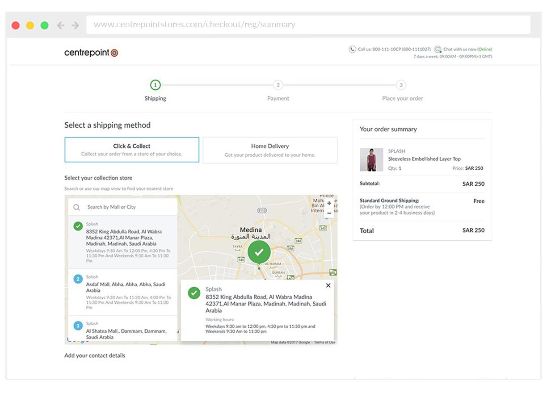Switch to the Home Delivery option
Viewport: 547px width, 393px height.
click(270, 150)
